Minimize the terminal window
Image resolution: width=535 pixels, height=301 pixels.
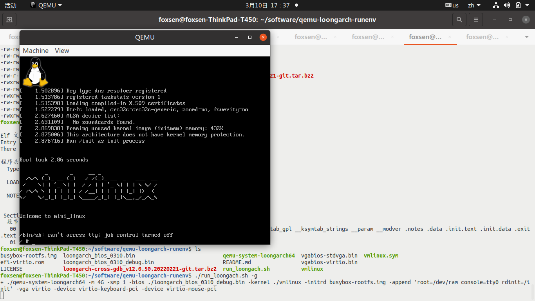[495, 20]
